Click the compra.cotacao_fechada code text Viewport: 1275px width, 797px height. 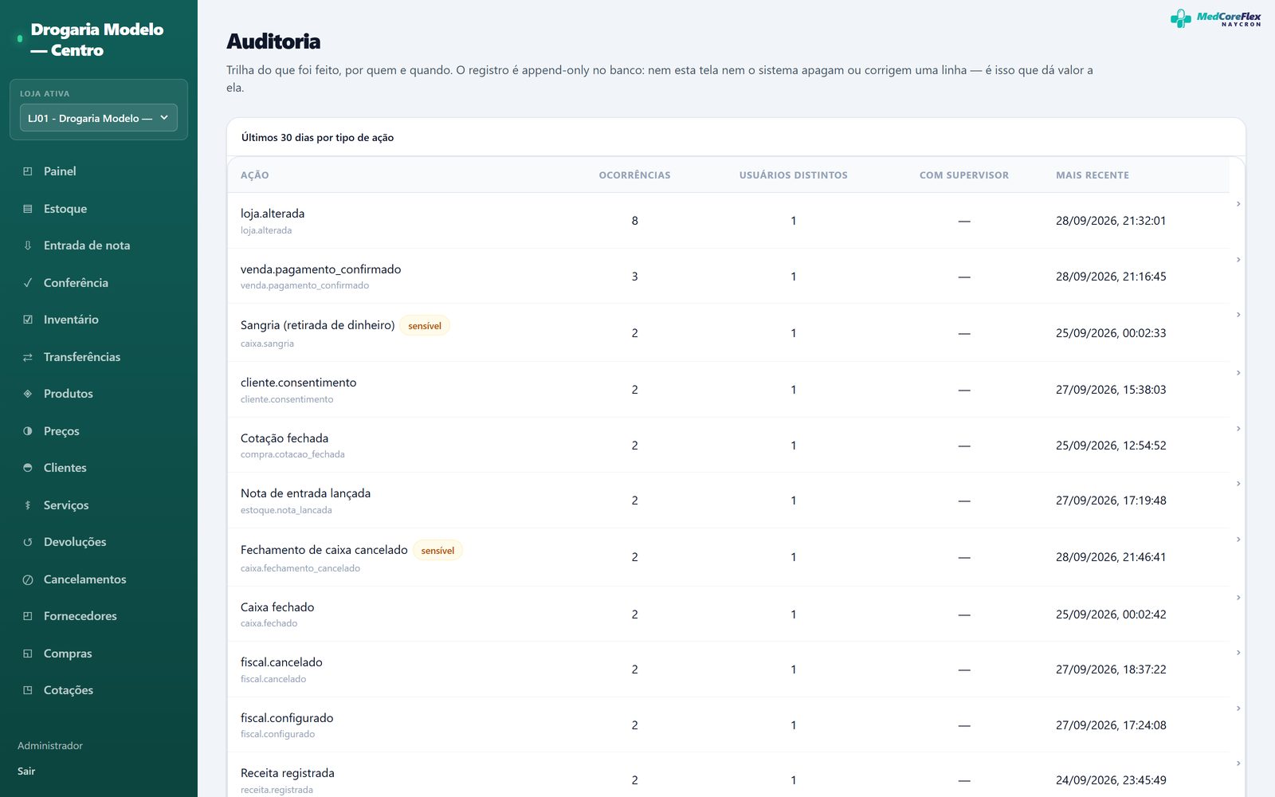292,454
